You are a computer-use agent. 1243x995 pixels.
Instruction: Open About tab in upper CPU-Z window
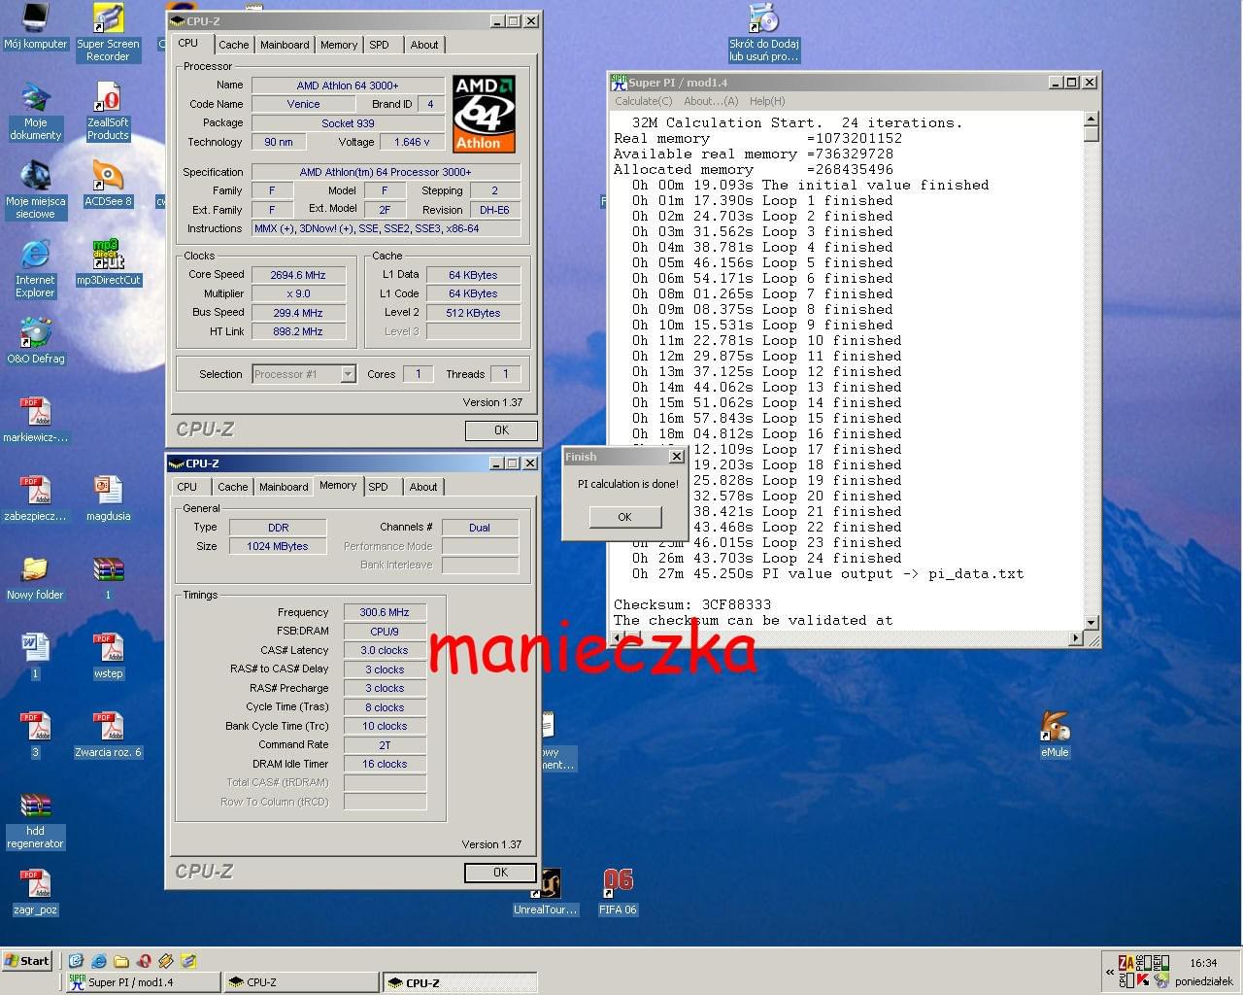point(424,45)
